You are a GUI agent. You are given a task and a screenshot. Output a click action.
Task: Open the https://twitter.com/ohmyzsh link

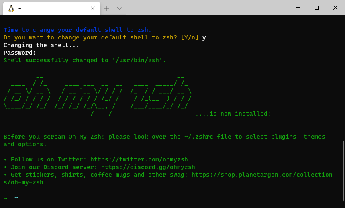click(139, 159)
